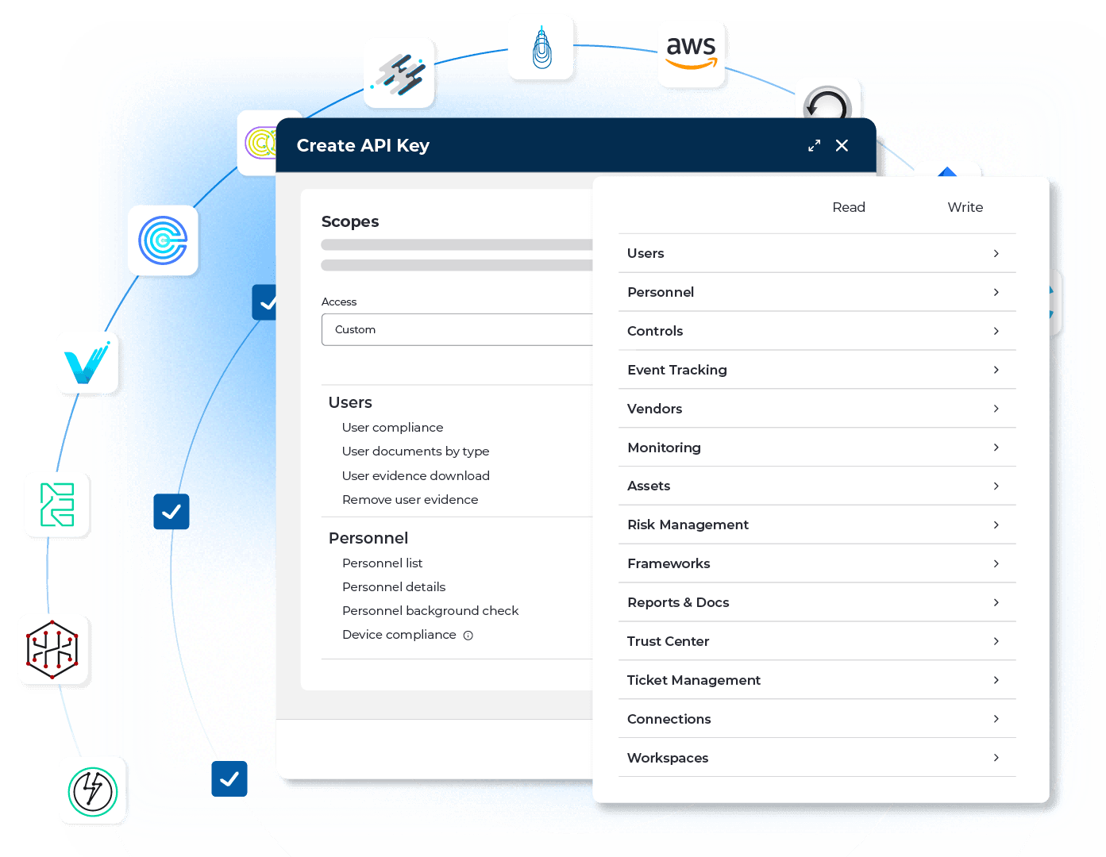This screenshot has width=1106, height=857.
Task: Click the User evidence download scope
Action: [x=415, y=475]
